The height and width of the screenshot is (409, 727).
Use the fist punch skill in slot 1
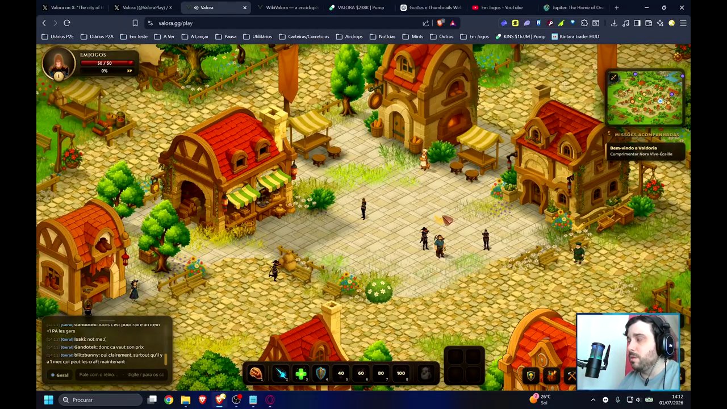[x=256, y=373]
